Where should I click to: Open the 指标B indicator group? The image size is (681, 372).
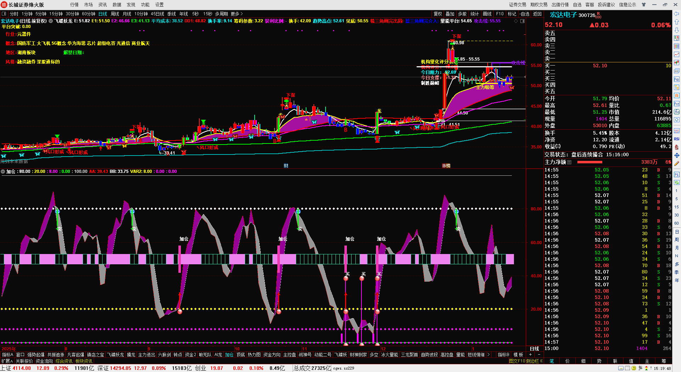tap(503, 355)
